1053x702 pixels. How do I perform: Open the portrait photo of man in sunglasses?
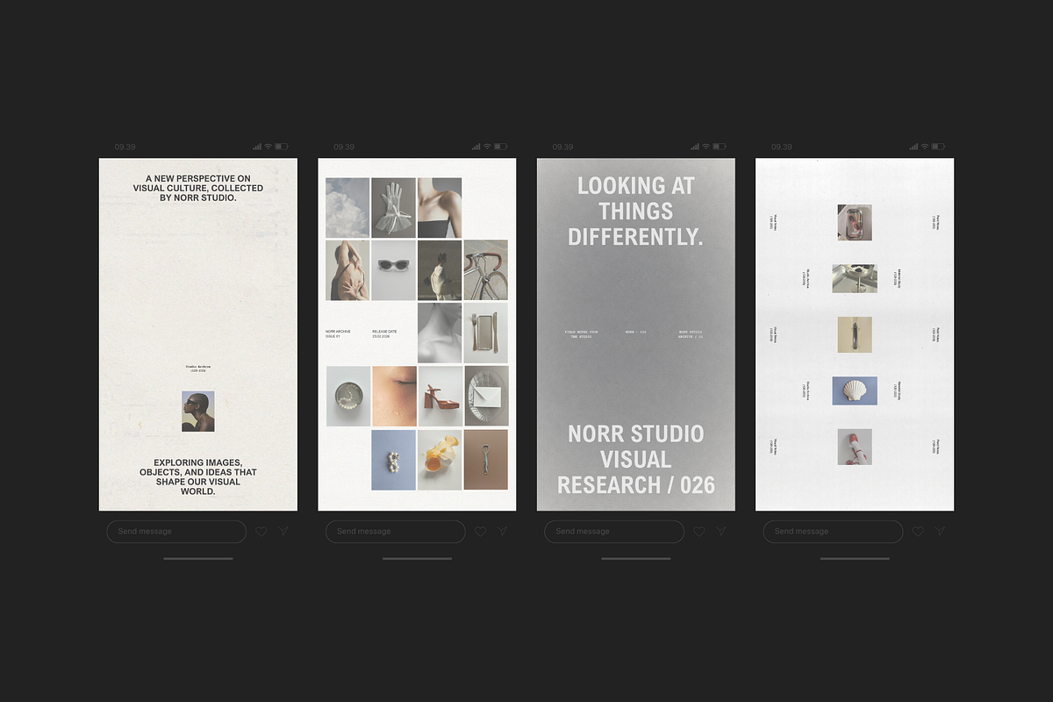tap(198, 412)
